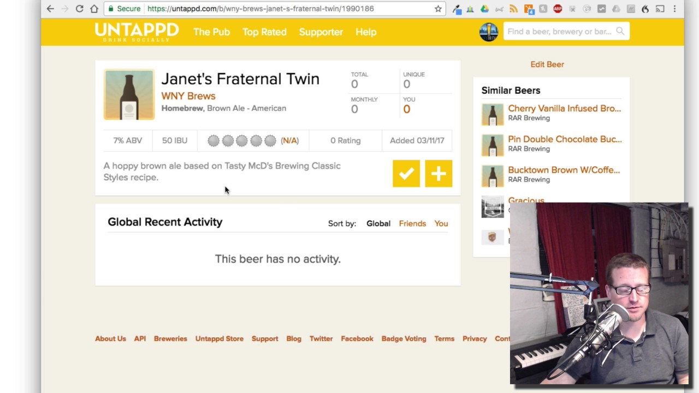This screenshot has height=393, width=699.
Task: Open the Adblock Plus ABP extension
Action: (558, 9)
